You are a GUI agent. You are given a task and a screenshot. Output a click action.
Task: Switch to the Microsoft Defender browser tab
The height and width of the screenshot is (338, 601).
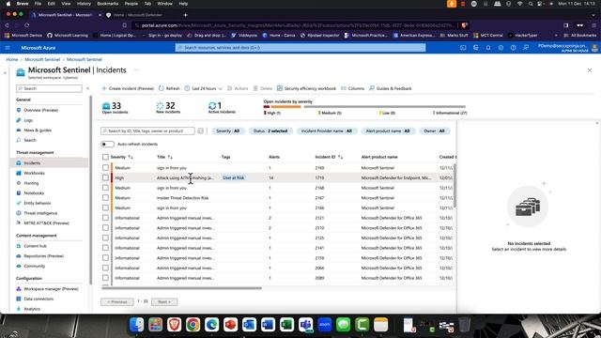click(138, 15)
